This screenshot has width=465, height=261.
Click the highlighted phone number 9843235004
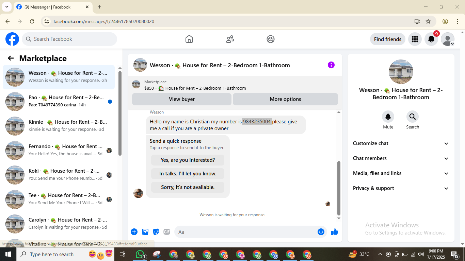point(257,122)
